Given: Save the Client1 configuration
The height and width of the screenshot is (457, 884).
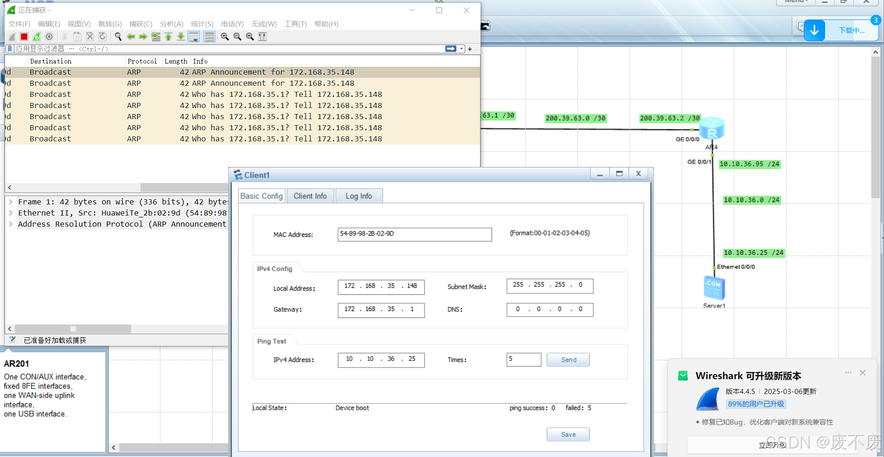Looking at the screenshot, I should [x=568, y=434].
